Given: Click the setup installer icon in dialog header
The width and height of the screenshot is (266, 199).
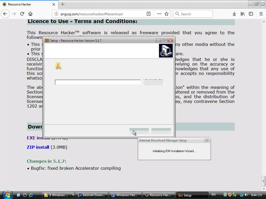Looking at the screenshot, I should (x=166, y=51).
